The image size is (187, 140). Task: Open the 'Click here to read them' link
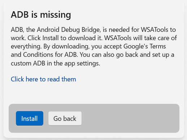coord(43,79)
